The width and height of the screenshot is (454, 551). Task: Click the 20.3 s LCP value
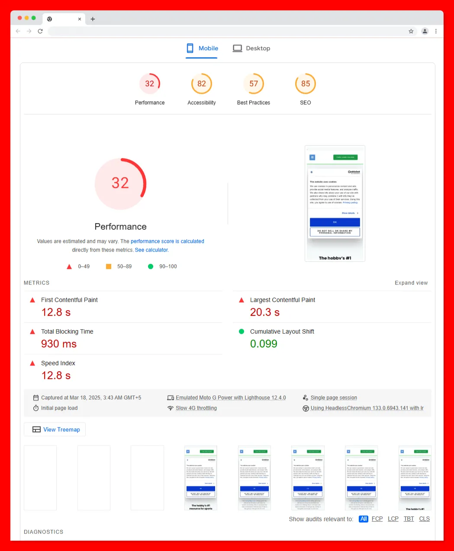pyautogui.click(x=265, y=312)
